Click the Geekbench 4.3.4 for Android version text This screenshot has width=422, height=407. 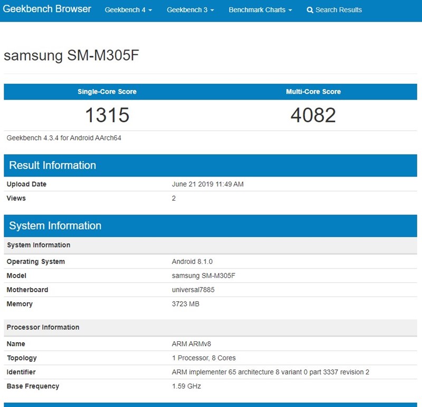coord(64,138)
